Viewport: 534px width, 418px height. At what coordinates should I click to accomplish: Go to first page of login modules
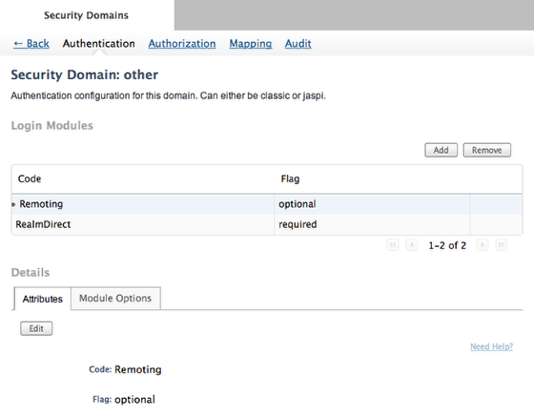(x=393, y=245)
